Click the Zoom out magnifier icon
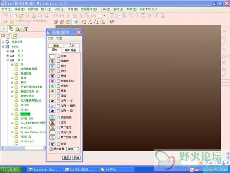Screen dimensions: 230x173 point(137,15)
